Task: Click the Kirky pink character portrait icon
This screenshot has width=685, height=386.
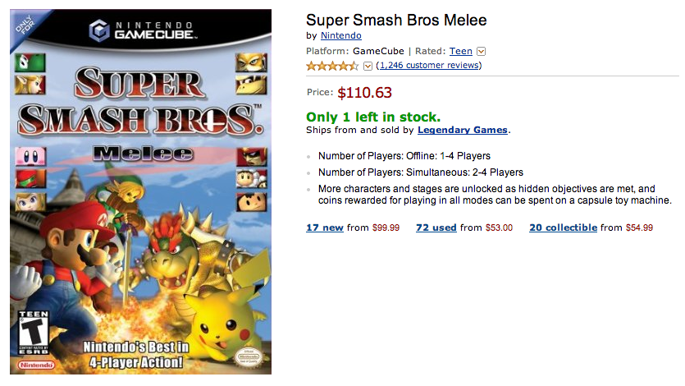Action: pos(30,157)
